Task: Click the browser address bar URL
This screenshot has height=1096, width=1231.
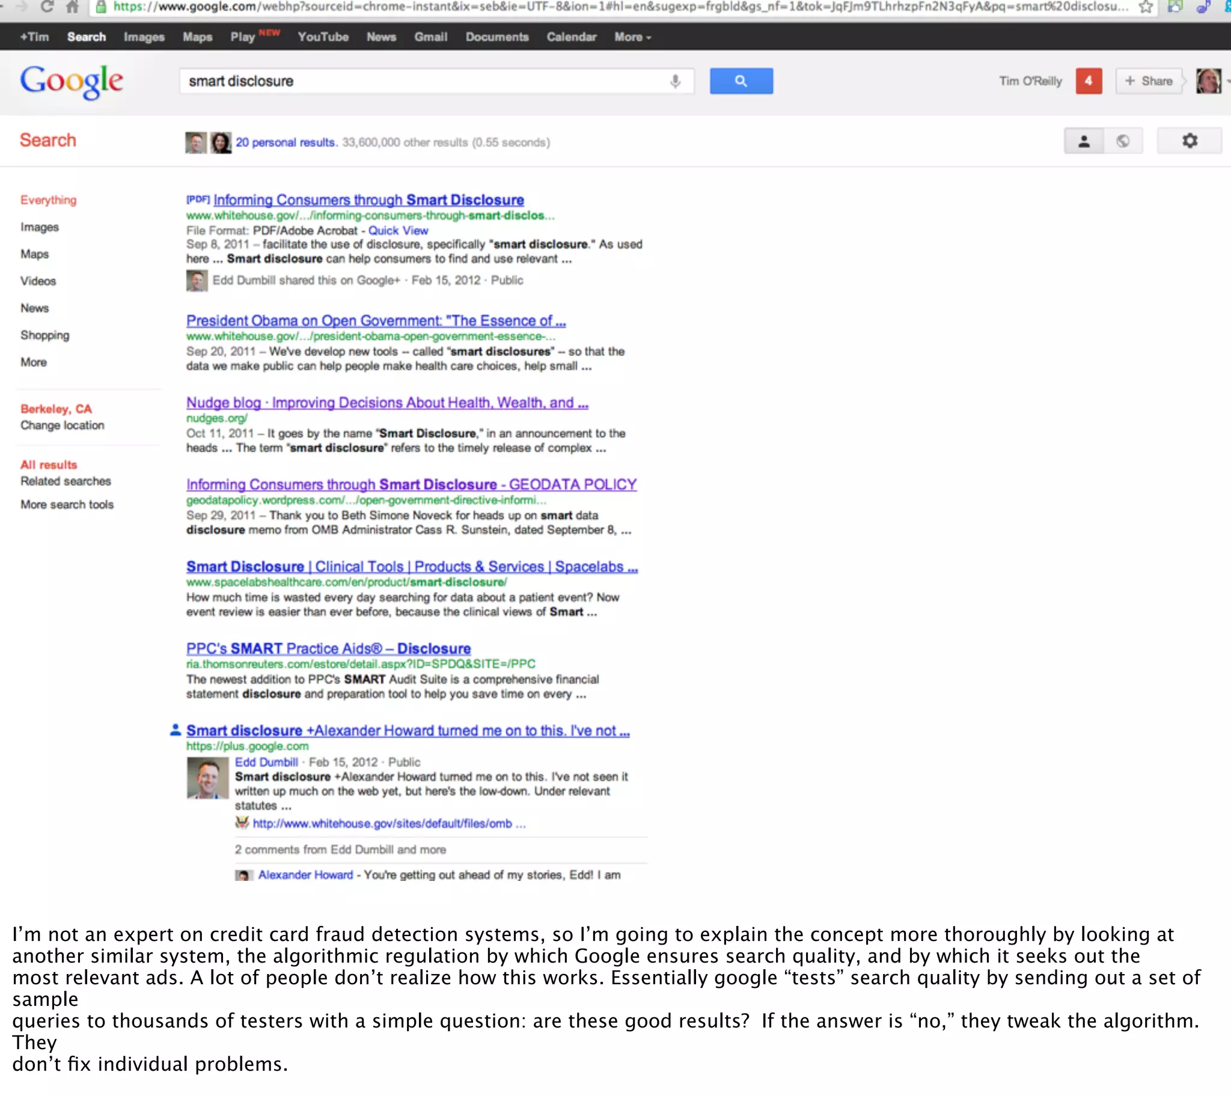Action: click(620, 7)
